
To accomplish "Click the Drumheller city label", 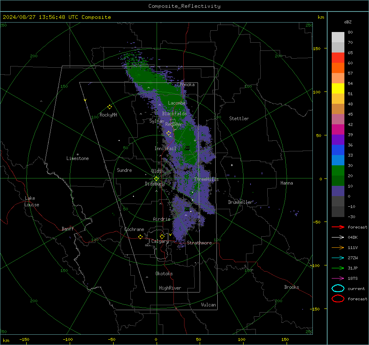I will [240, 202].
